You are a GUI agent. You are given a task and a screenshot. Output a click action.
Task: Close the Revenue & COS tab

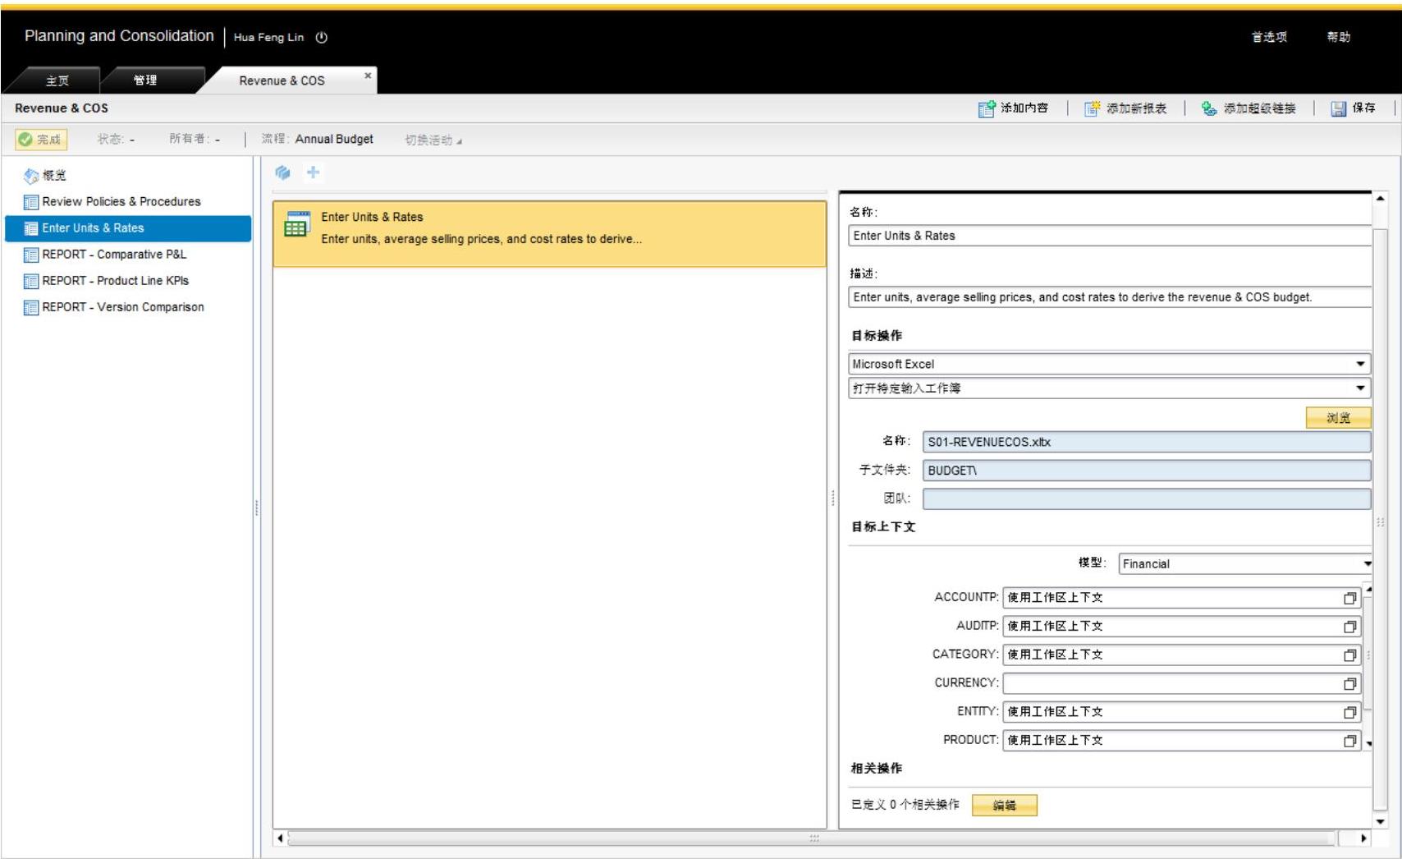[x=368, y=76]
